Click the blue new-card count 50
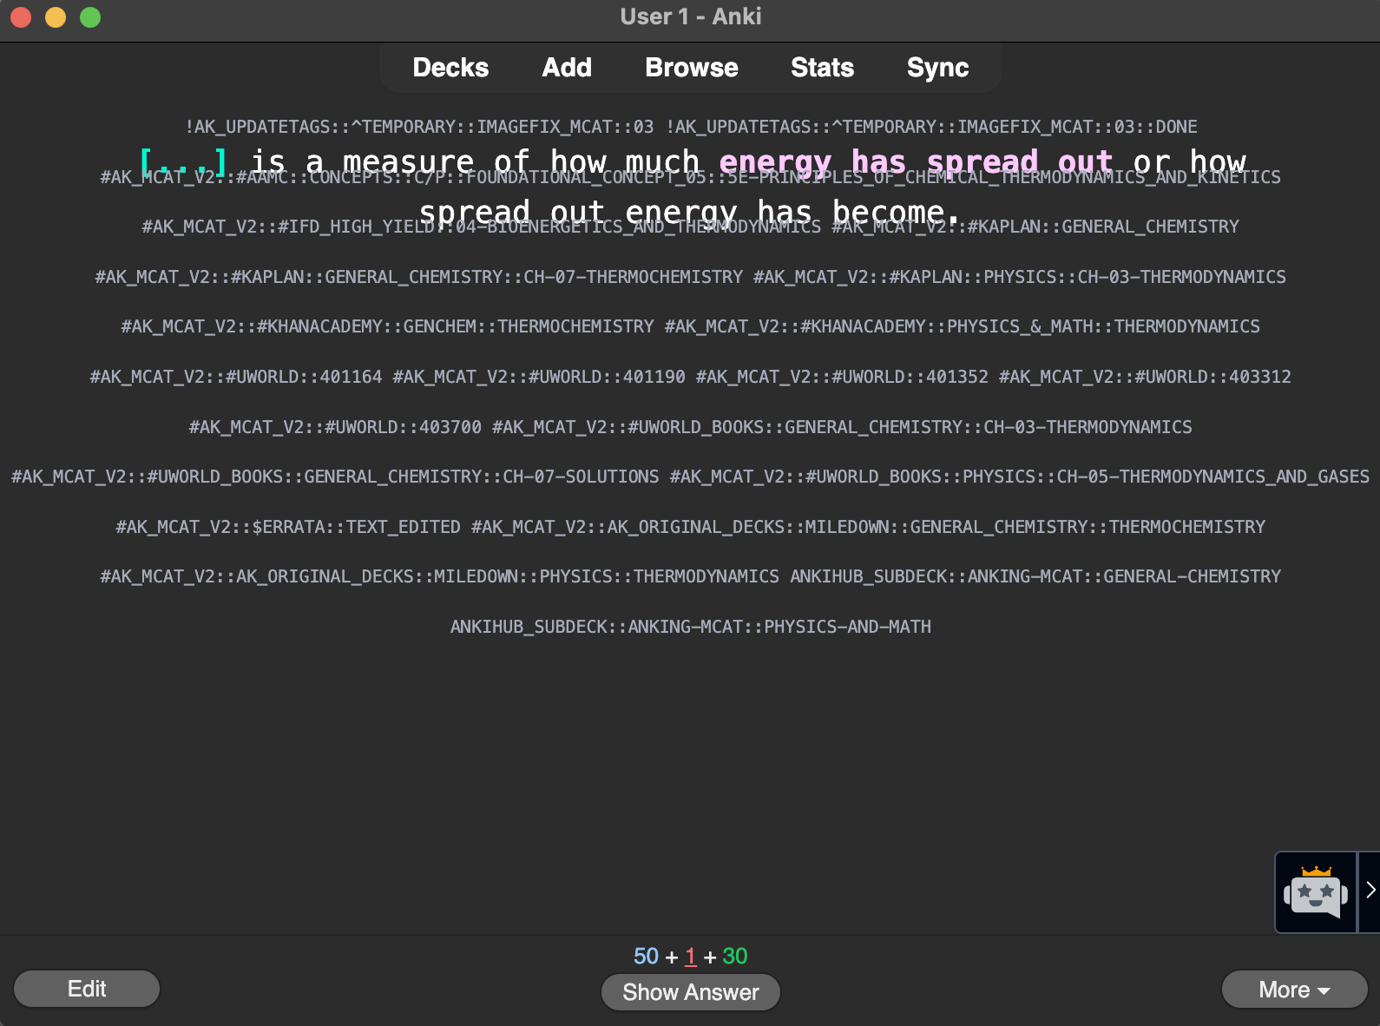Screen dimensions: 1380x1026 pyautogui.click(x=646, y=957)
